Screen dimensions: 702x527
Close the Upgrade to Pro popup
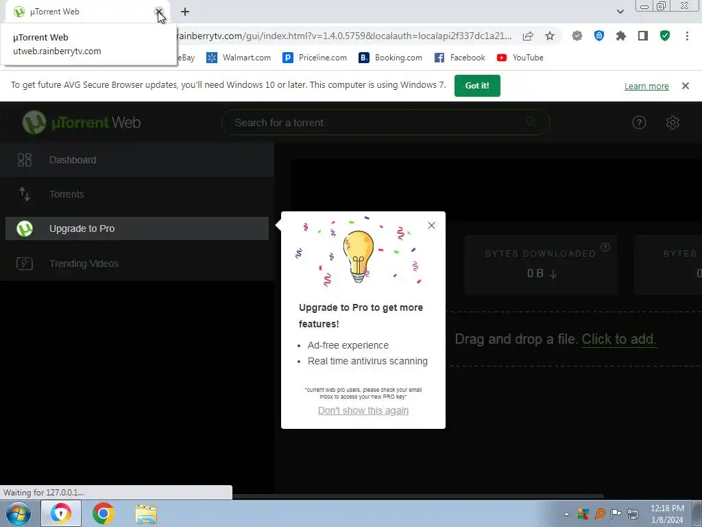coord(431,225)
